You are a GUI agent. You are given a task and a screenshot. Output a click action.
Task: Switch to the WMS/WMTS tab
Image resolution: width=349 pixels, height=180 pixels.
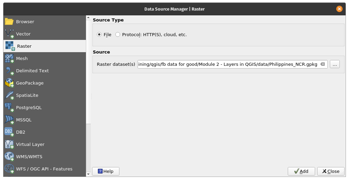pyautogui.click(x=29, y=156)
